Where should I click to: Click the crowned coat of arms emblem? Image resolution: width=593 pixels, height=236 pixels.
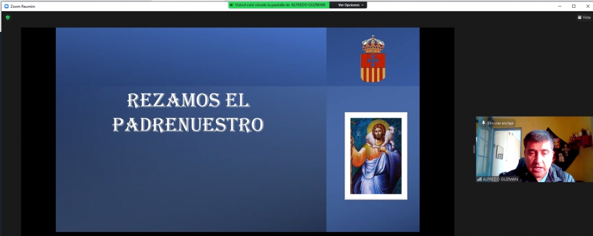[373, 59]
